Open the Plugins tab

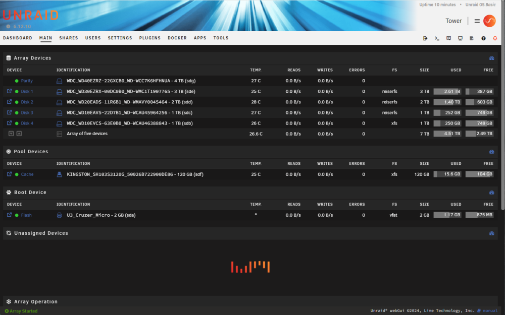pyautogui.click(x=150, y=38)
